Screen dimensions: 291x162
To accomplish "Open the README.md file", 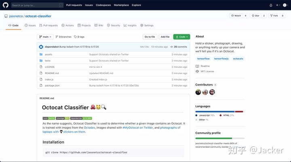I will pos(52,73).
